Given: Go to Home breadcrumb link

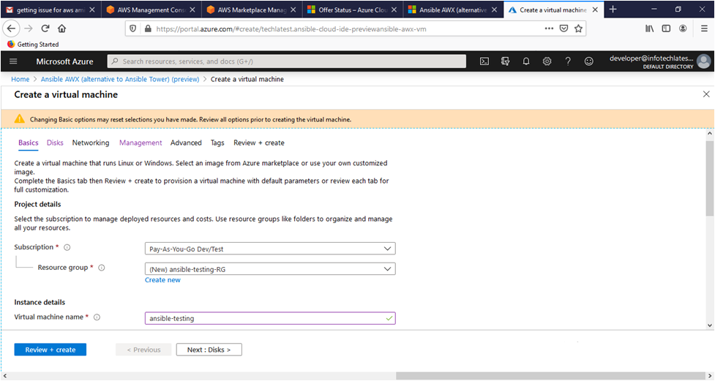Looking at the screenshot, I should [20, 79].
